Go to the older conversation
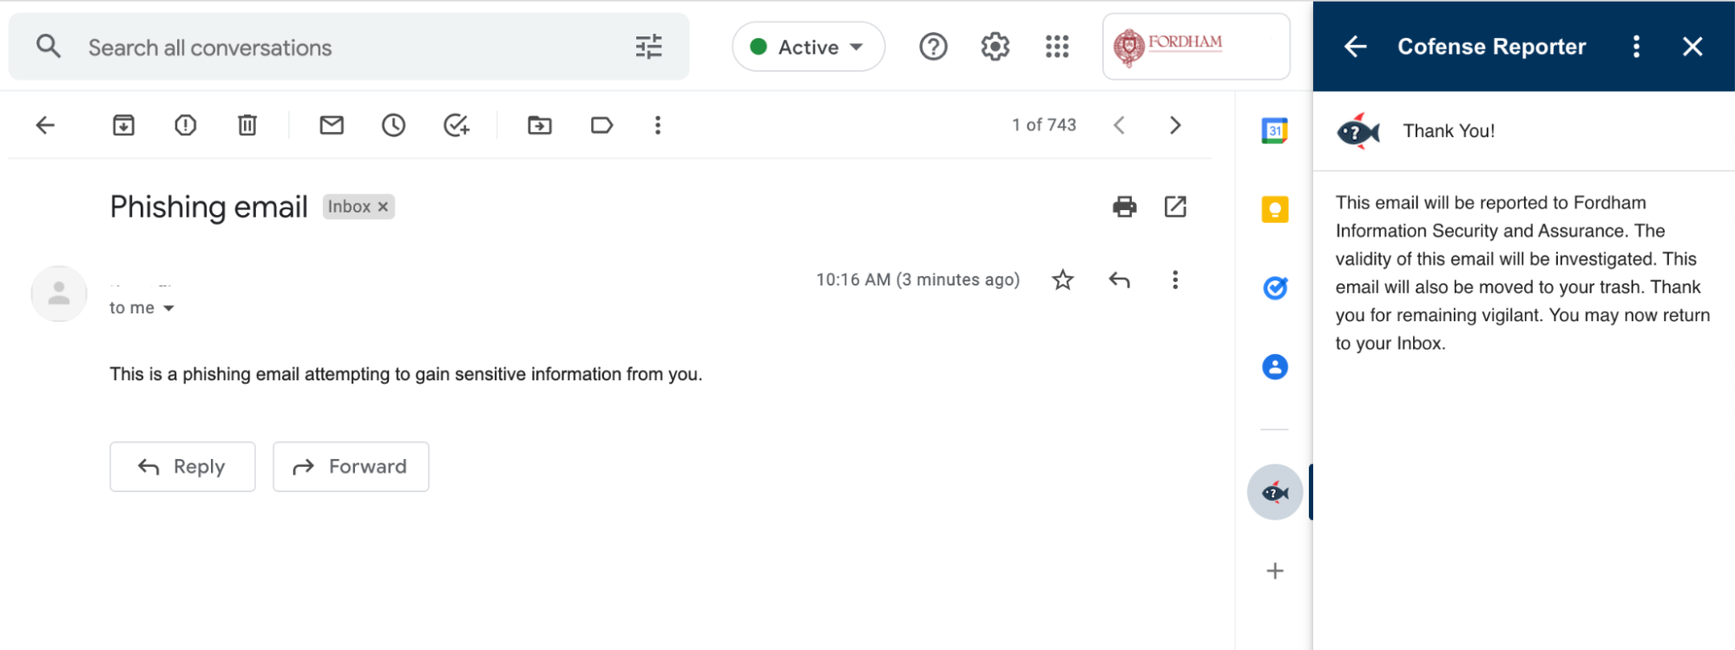This screenshot has height=650, width=1735. coord(1175,126)
